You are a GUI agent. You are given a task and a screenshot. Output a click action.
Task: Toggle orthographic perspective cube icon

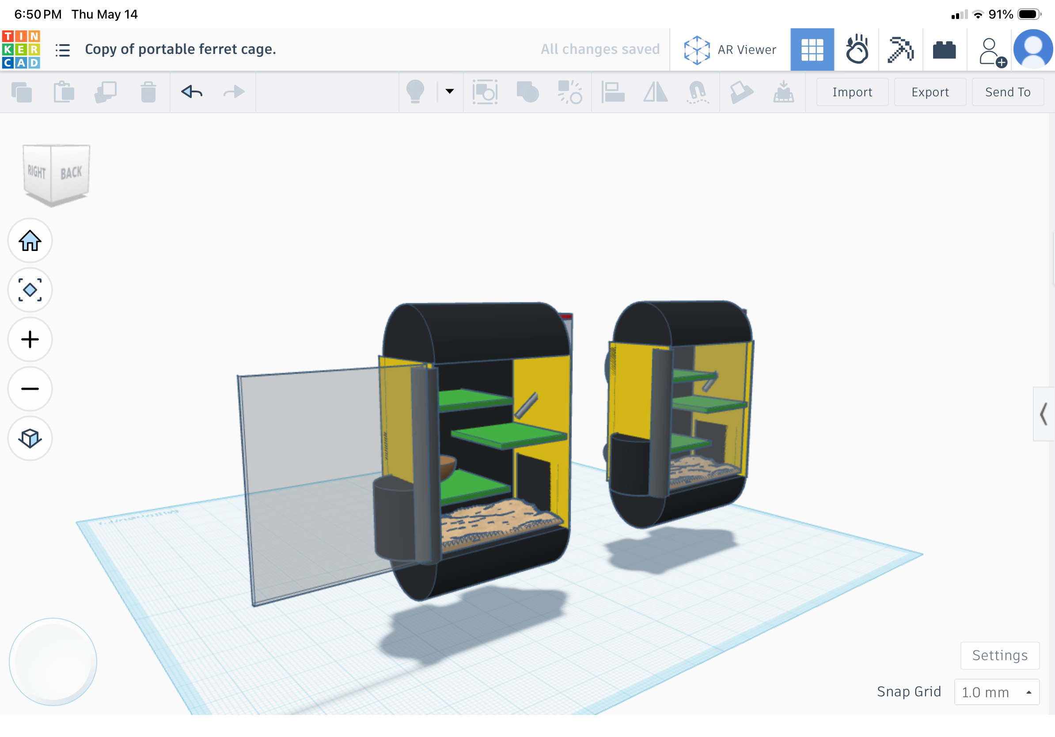30,438
